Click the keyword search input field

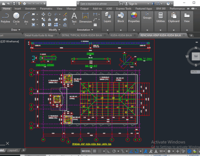[99, 4]
